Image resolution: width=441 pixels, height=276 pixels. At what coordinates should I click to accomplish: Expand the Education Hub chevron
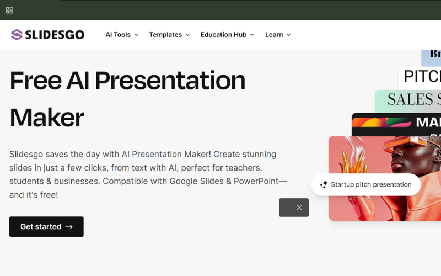point(252,35)
